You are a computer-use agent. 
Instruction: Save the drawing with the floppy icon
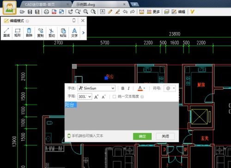tap(30, 12)
